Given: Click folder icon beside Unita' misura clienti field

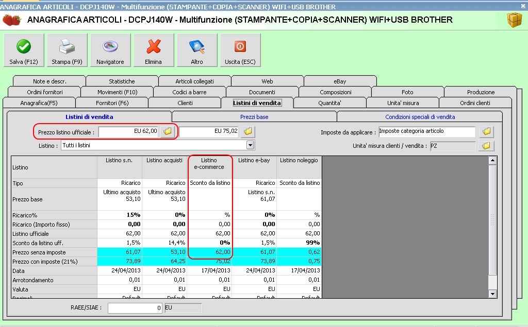Looking at the screenshot, I should click(x=487, y=146).
